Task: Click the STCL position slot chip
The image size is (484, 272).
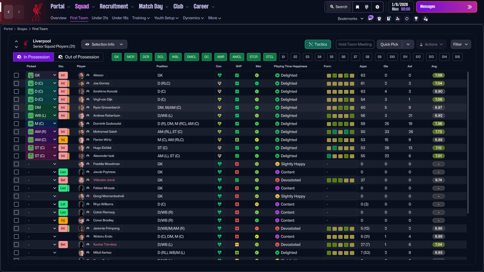Action: tap(270, 57)
